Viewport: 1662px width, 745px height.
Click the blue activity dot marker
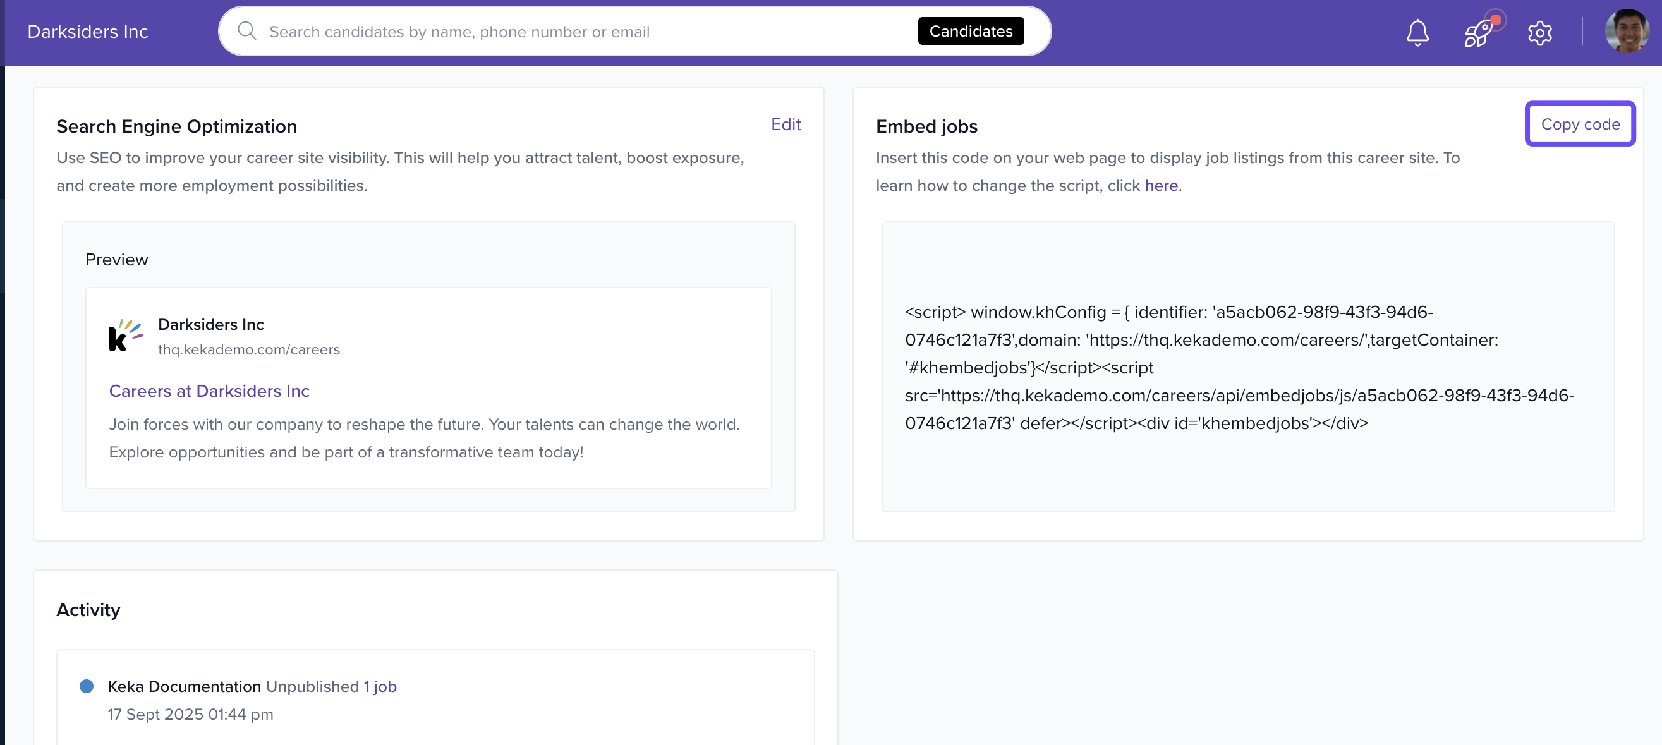click(x=87, y=686)
